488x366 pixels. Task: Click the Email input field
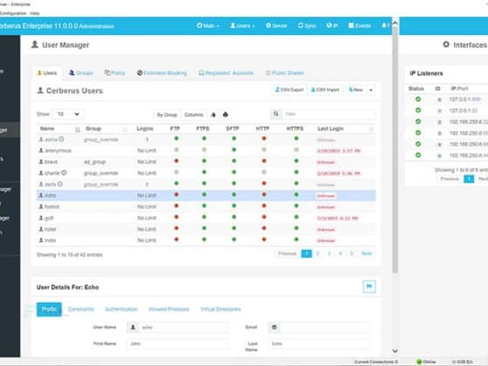pyautogui.click(x=325, y=328)
